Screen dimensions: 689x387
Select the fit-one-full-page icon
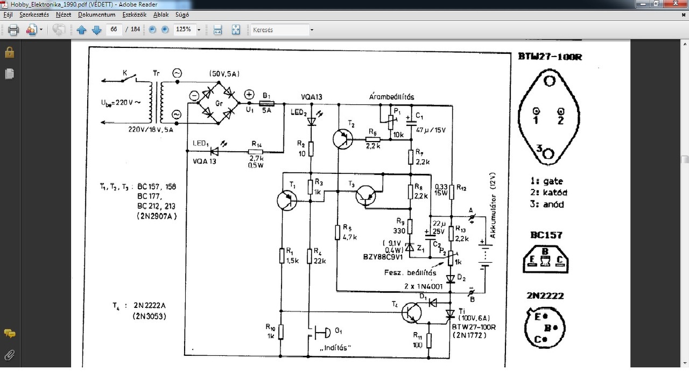236,30
